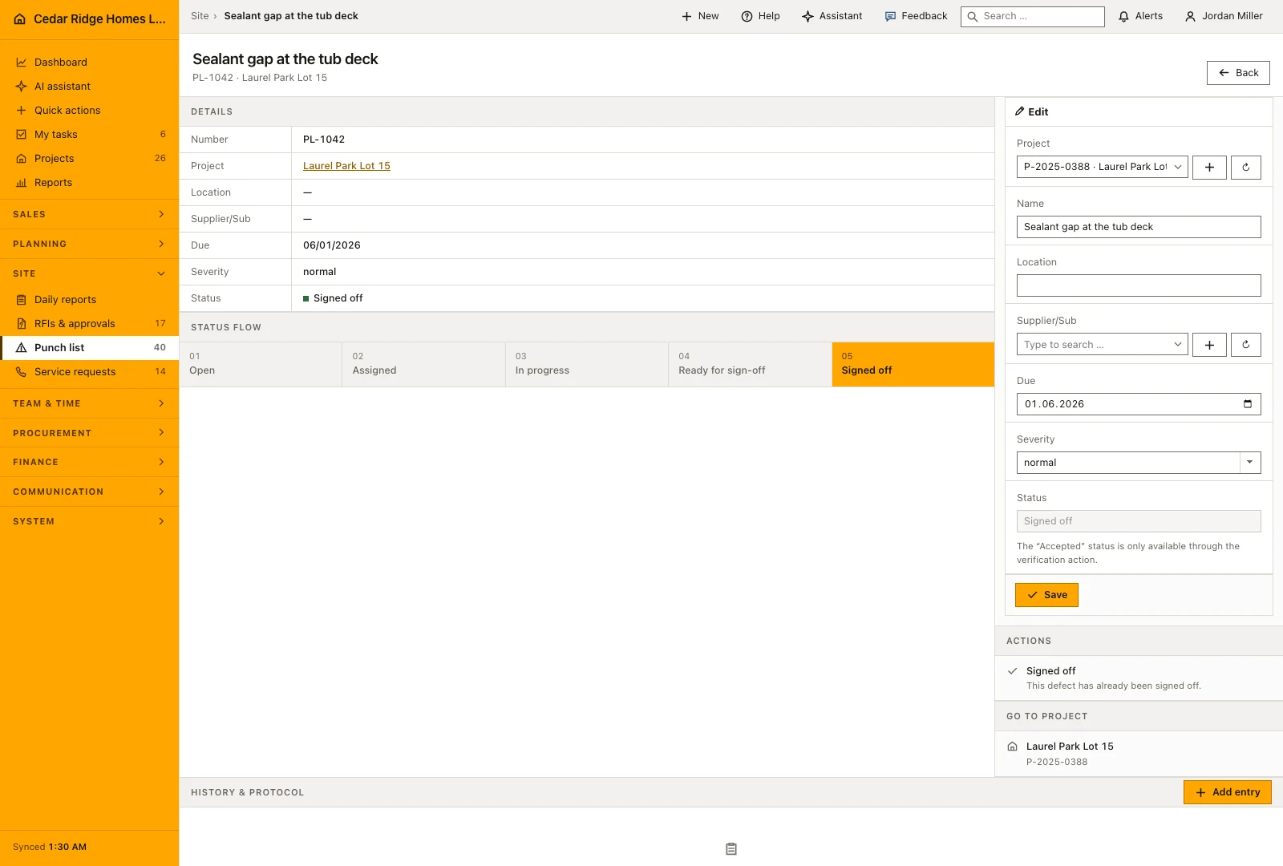Screen dimensions: 1283x866
Task: Open Jordan Miller user menu
Action: pyautogui.click(x=1224, y=16)
